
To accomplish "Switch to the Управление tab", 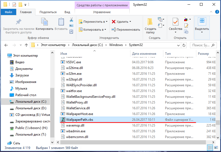I will pos(102,12).
